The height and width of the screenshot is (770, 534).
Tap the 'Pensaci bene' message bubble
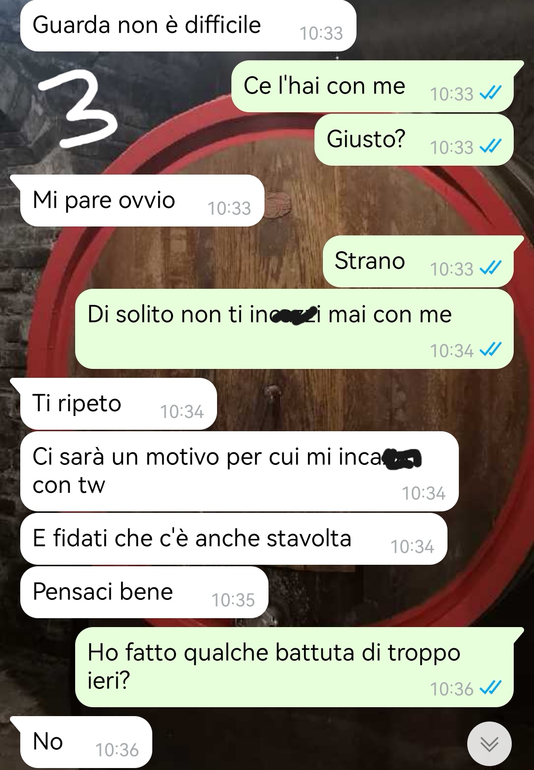(144, 592)
